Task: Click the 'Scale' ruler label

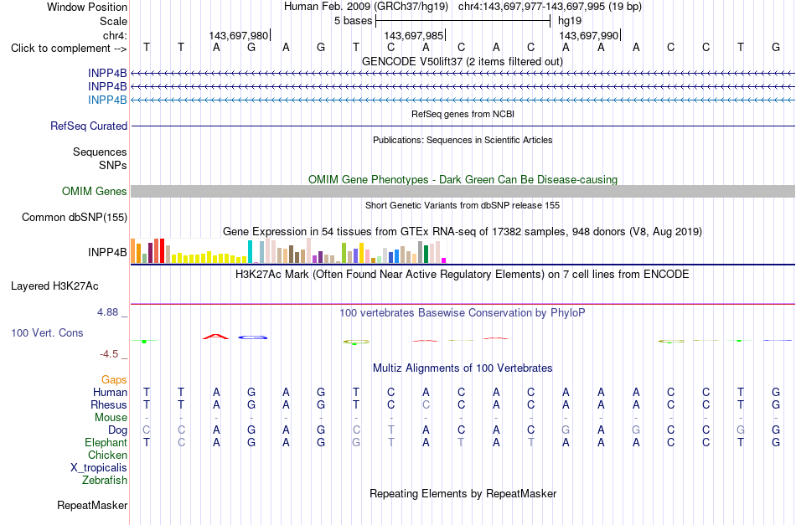Action: [x=113, y=21]
